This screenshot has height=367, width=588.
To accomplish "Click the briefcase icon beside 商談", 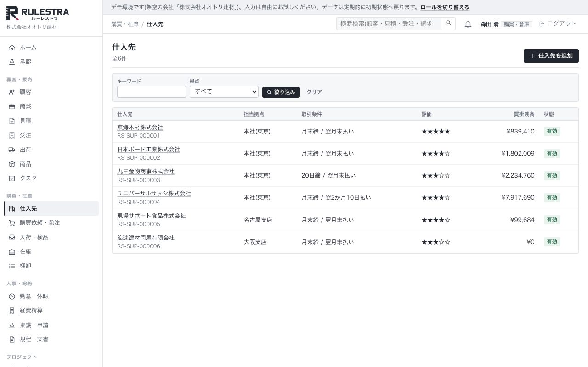I will tap(12, 107).
